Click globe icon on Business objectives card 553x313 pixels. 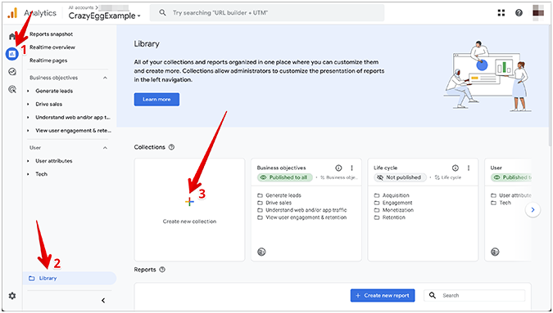point(261,252)
